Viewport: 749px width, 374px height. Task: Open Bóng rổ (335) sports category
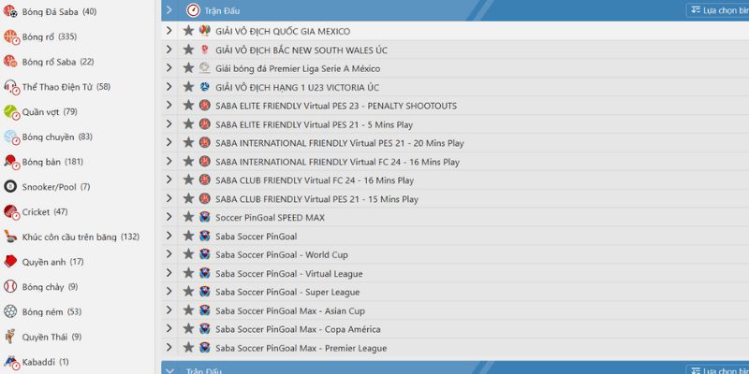click(50, 37)
